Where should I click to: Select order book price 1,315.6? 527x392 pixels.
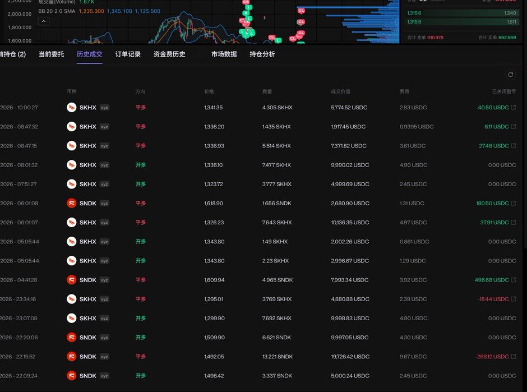(x=414, y=13)
